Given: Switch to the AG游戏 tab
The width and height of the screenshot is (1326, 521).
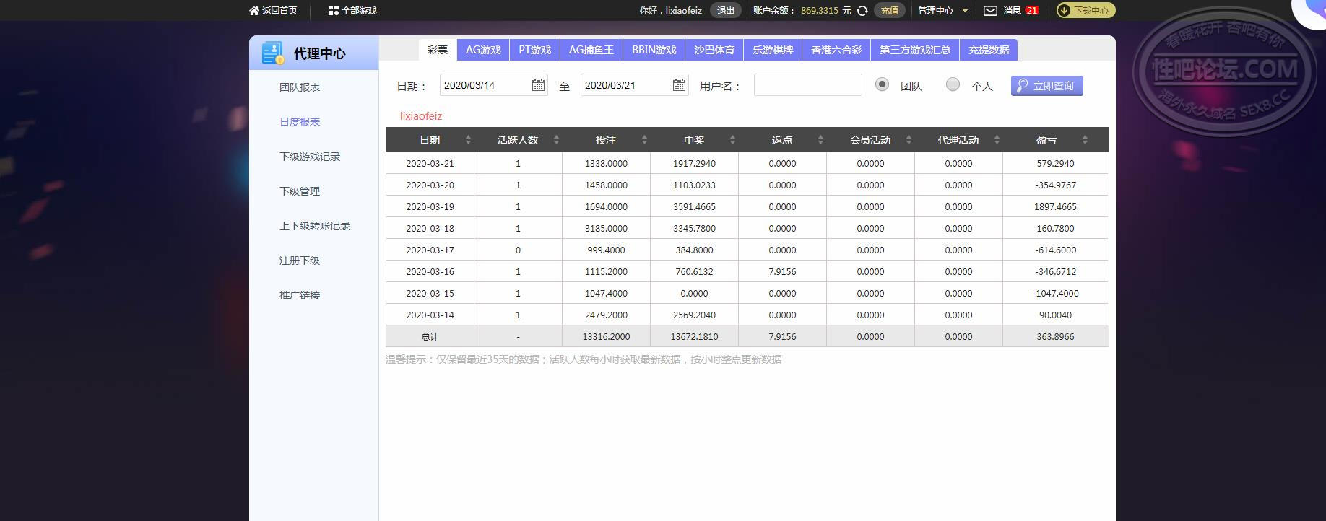Looking at the screenshot, I should 483,50.
